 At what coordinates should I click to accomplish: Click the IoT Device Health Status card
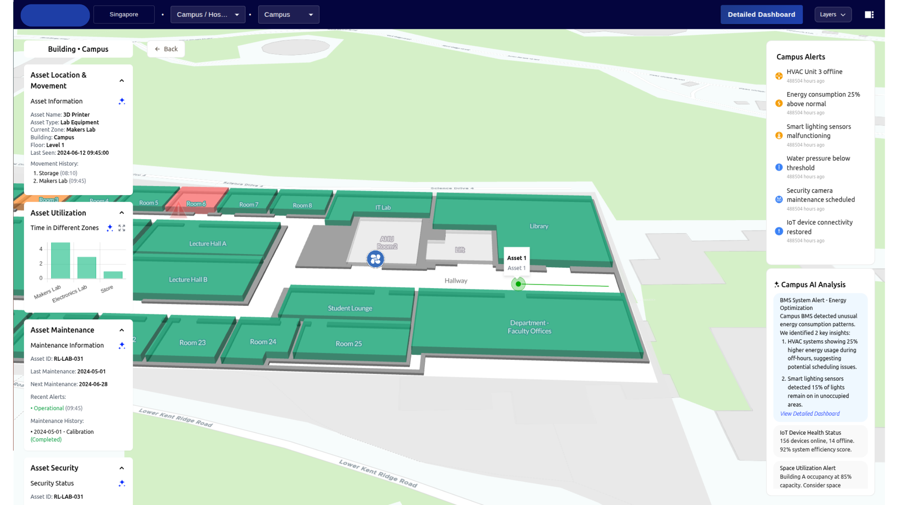pyautogui.click(x=820, y=441)
